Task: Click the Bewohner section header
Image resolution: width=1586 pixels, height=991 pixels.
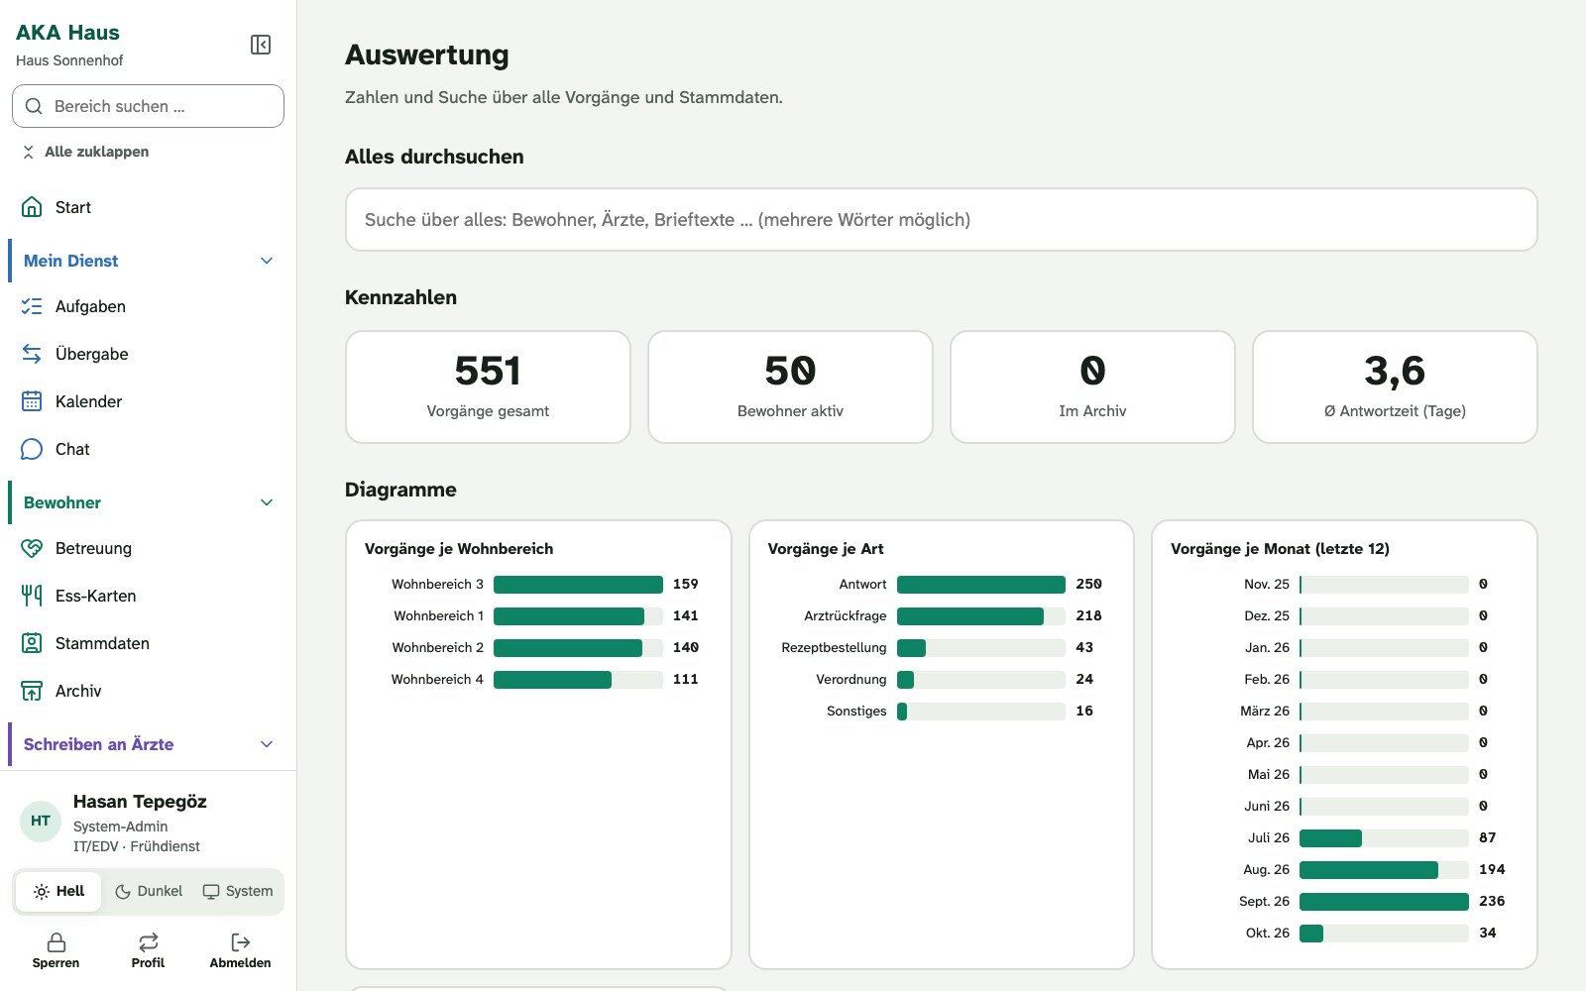Action: coord(148,502)
